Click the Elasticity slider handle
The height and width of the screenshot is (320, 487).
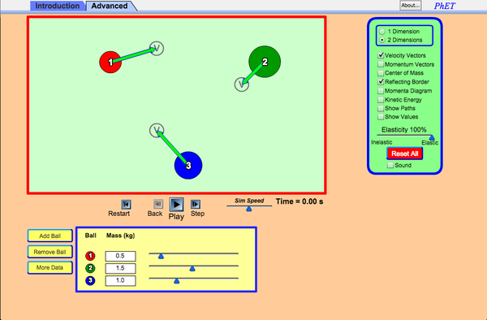(x=432, y=137)
